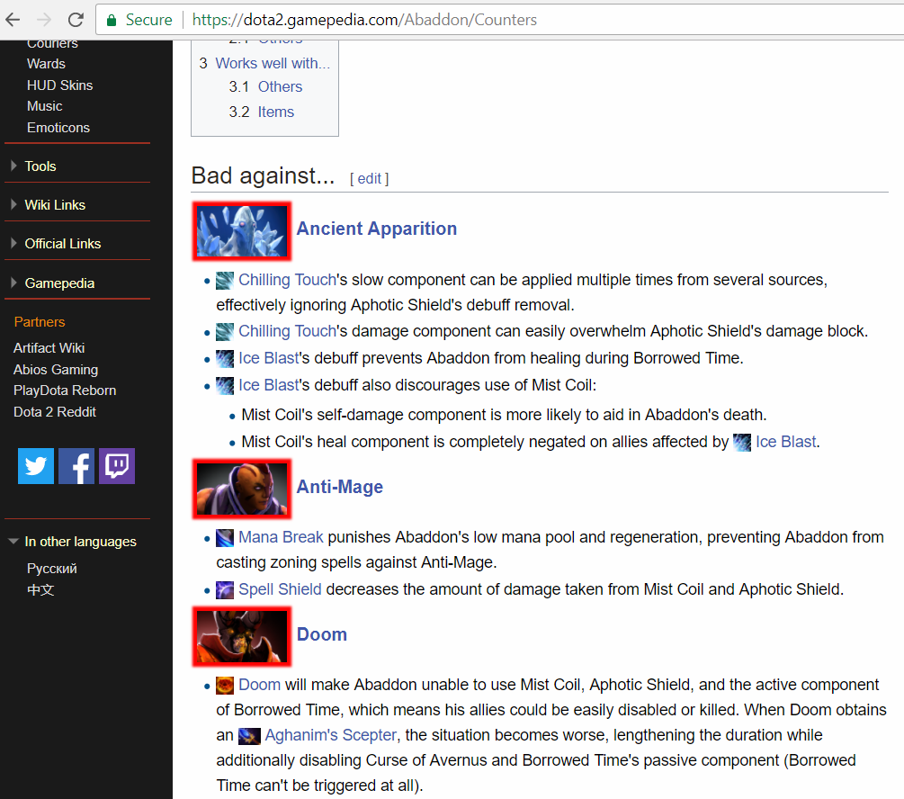Screen dimensions: 904x799
Task: Open Chilling Touch link in slow component line
Action: tap(287, 280)
